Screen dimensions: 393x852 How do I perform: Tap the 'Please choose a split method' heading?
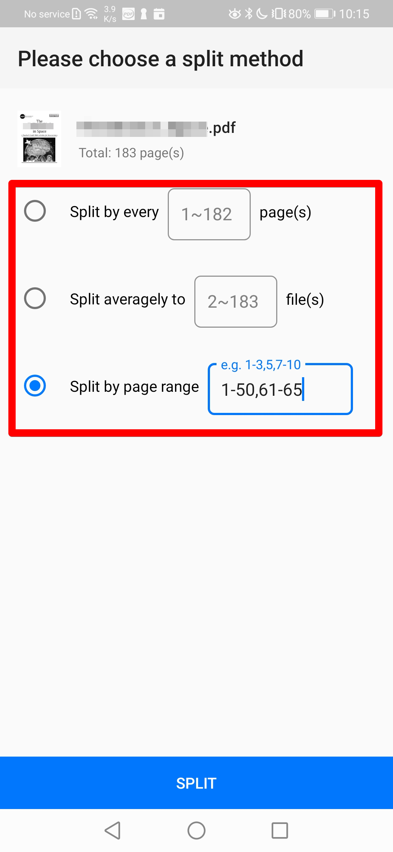pyautogui.click(x=160, y=59)
